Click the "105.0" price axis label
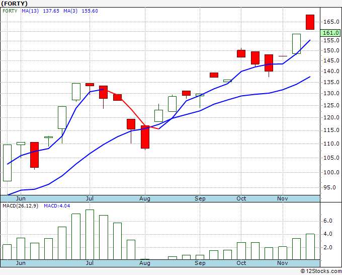Viewport: 342px width, 275px height. point(331,158)
